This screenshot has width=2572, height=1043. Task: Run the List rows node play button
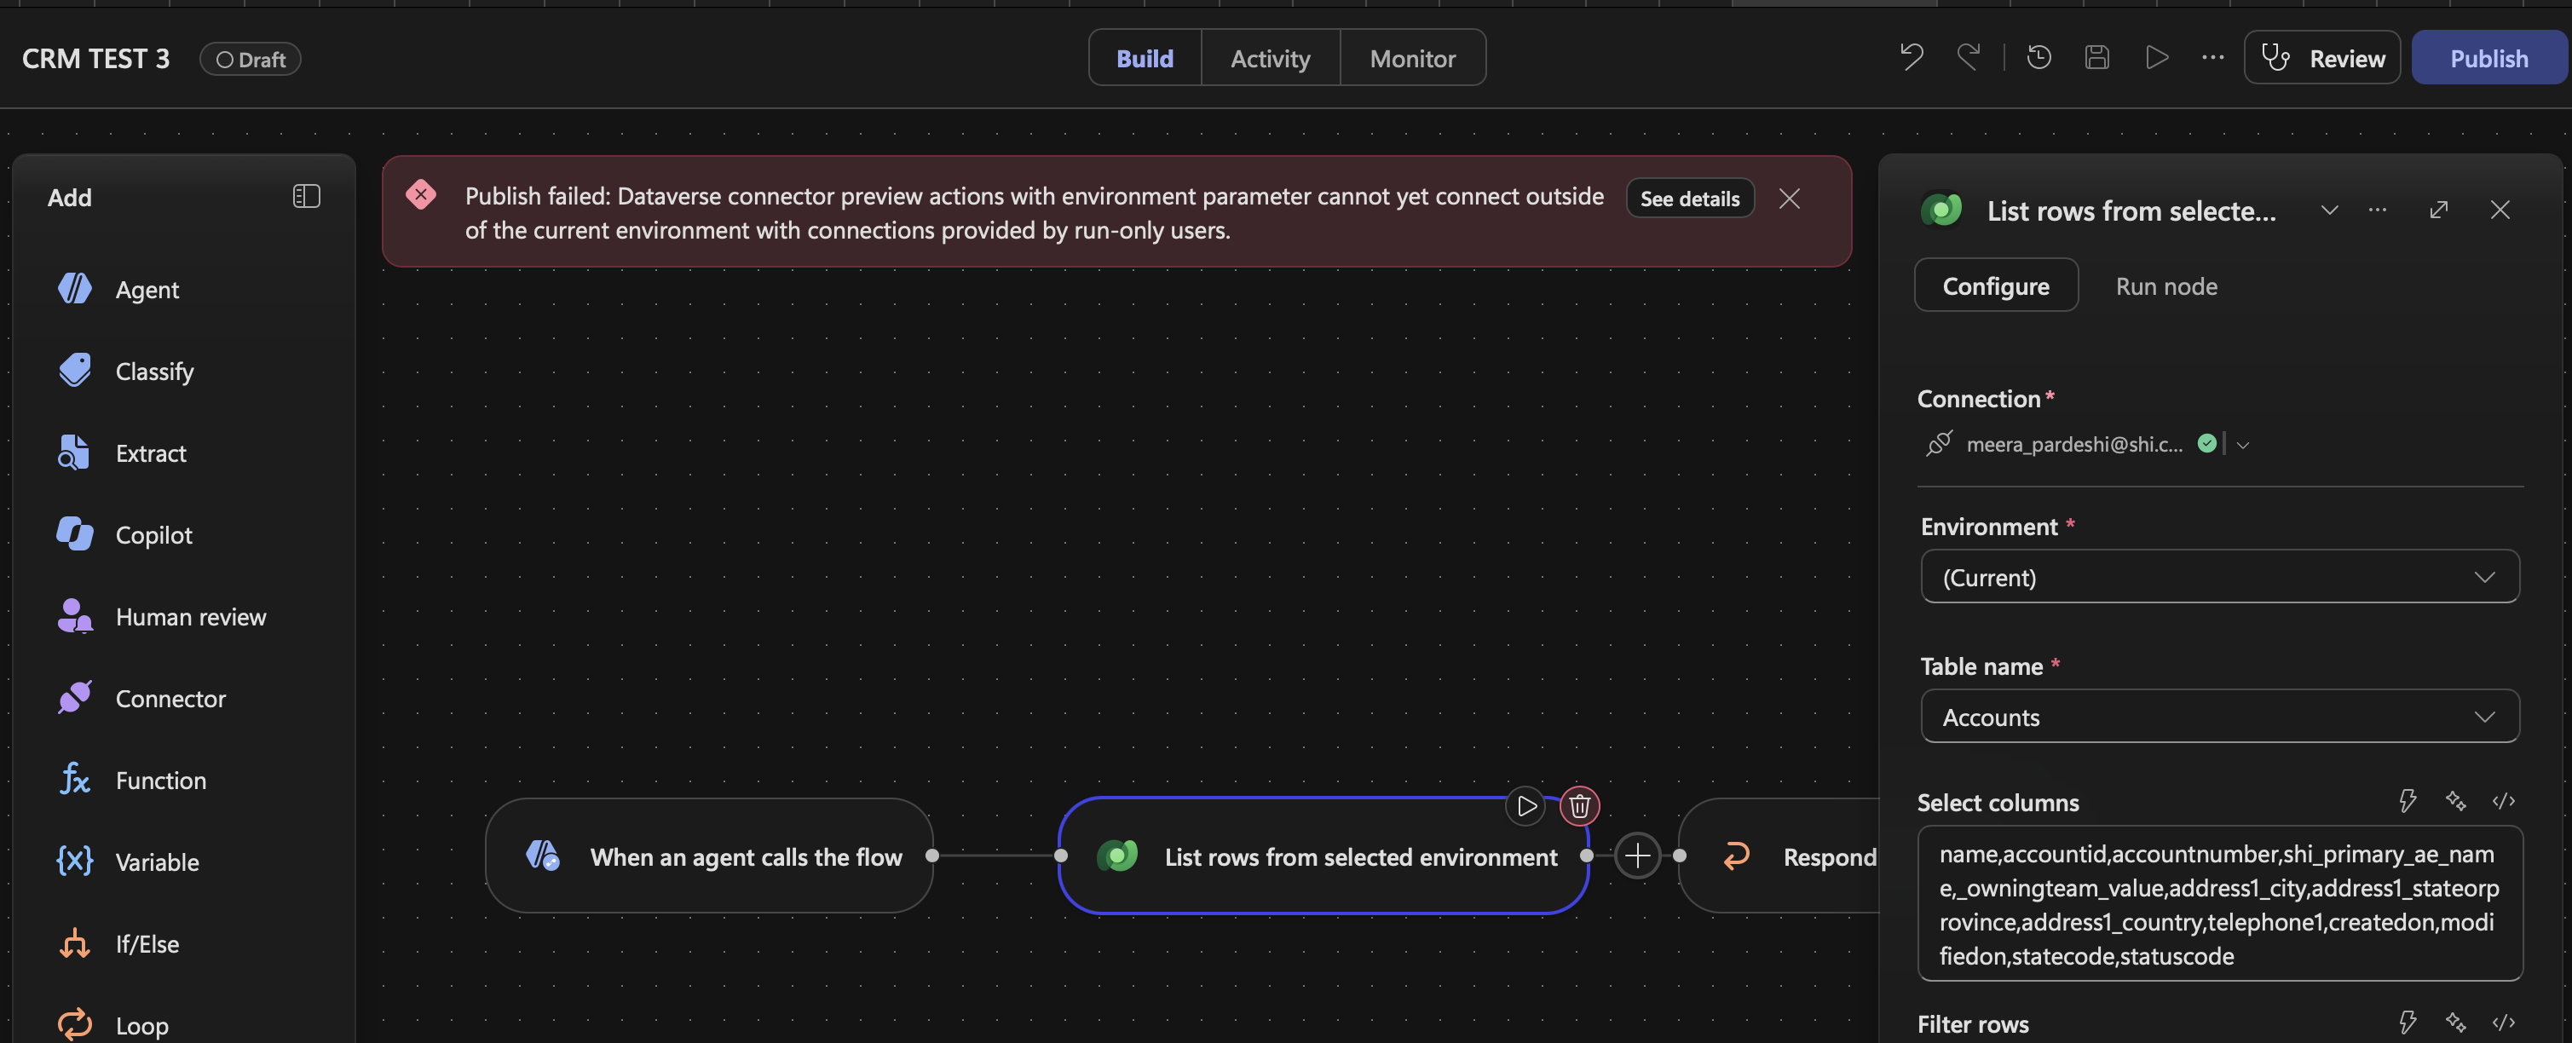1525,805
